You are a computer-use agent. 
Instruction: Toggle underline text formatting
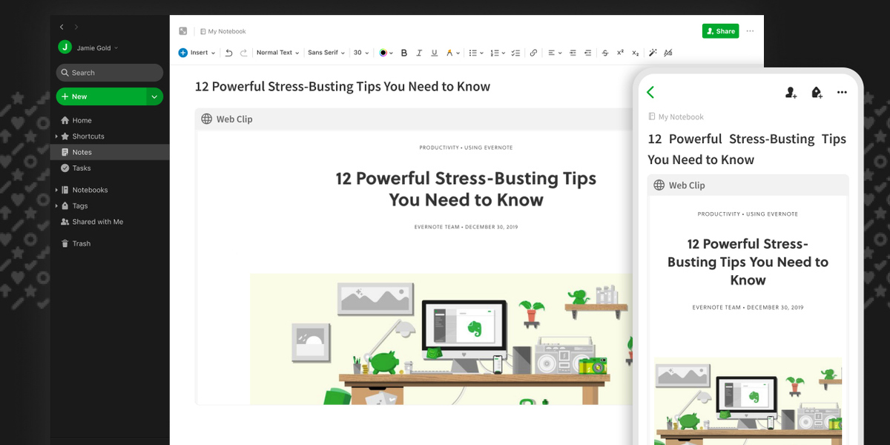click(x=434, y=53)
